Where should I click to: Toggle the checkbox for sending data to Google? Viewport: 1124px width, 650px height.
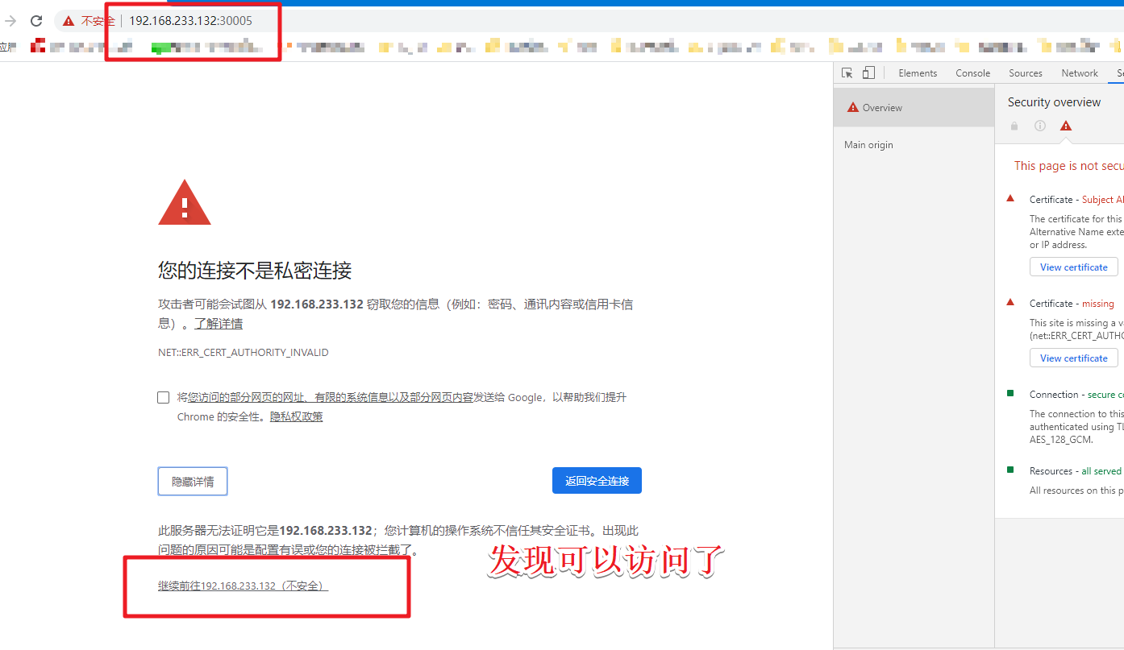click(163, 397)
